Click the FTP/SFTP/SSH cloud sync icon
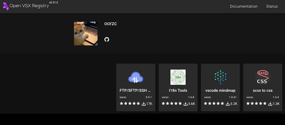The width and height of the screenshot is (285, 125). tap(136, 77)
